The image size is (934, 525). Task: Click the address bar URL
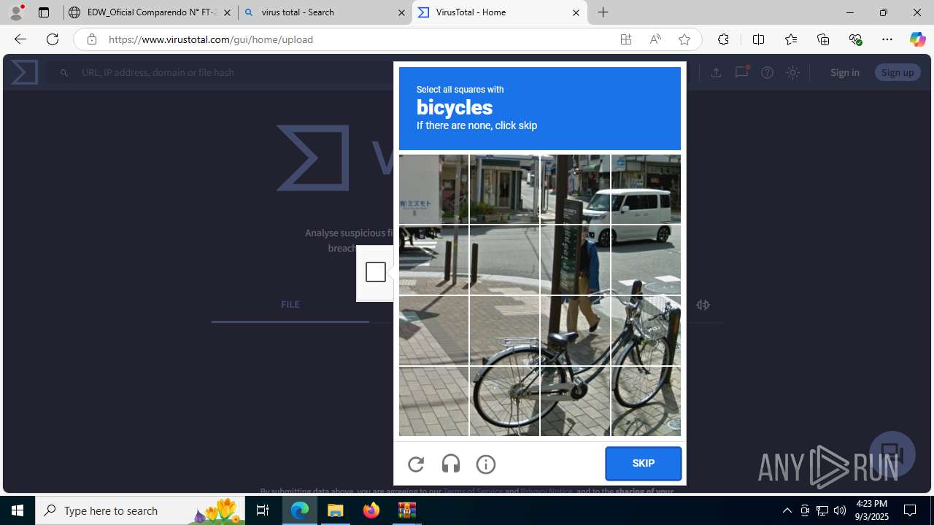(x=211, y=39)
